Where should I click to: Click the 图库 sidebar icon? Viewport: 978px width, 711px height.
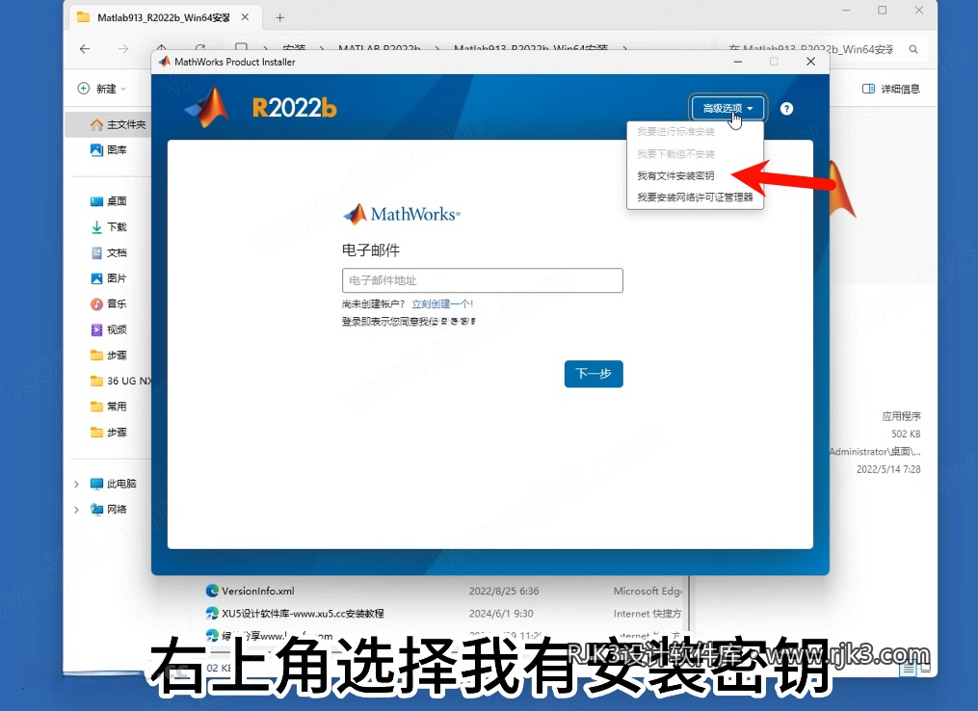pos(96,149)
